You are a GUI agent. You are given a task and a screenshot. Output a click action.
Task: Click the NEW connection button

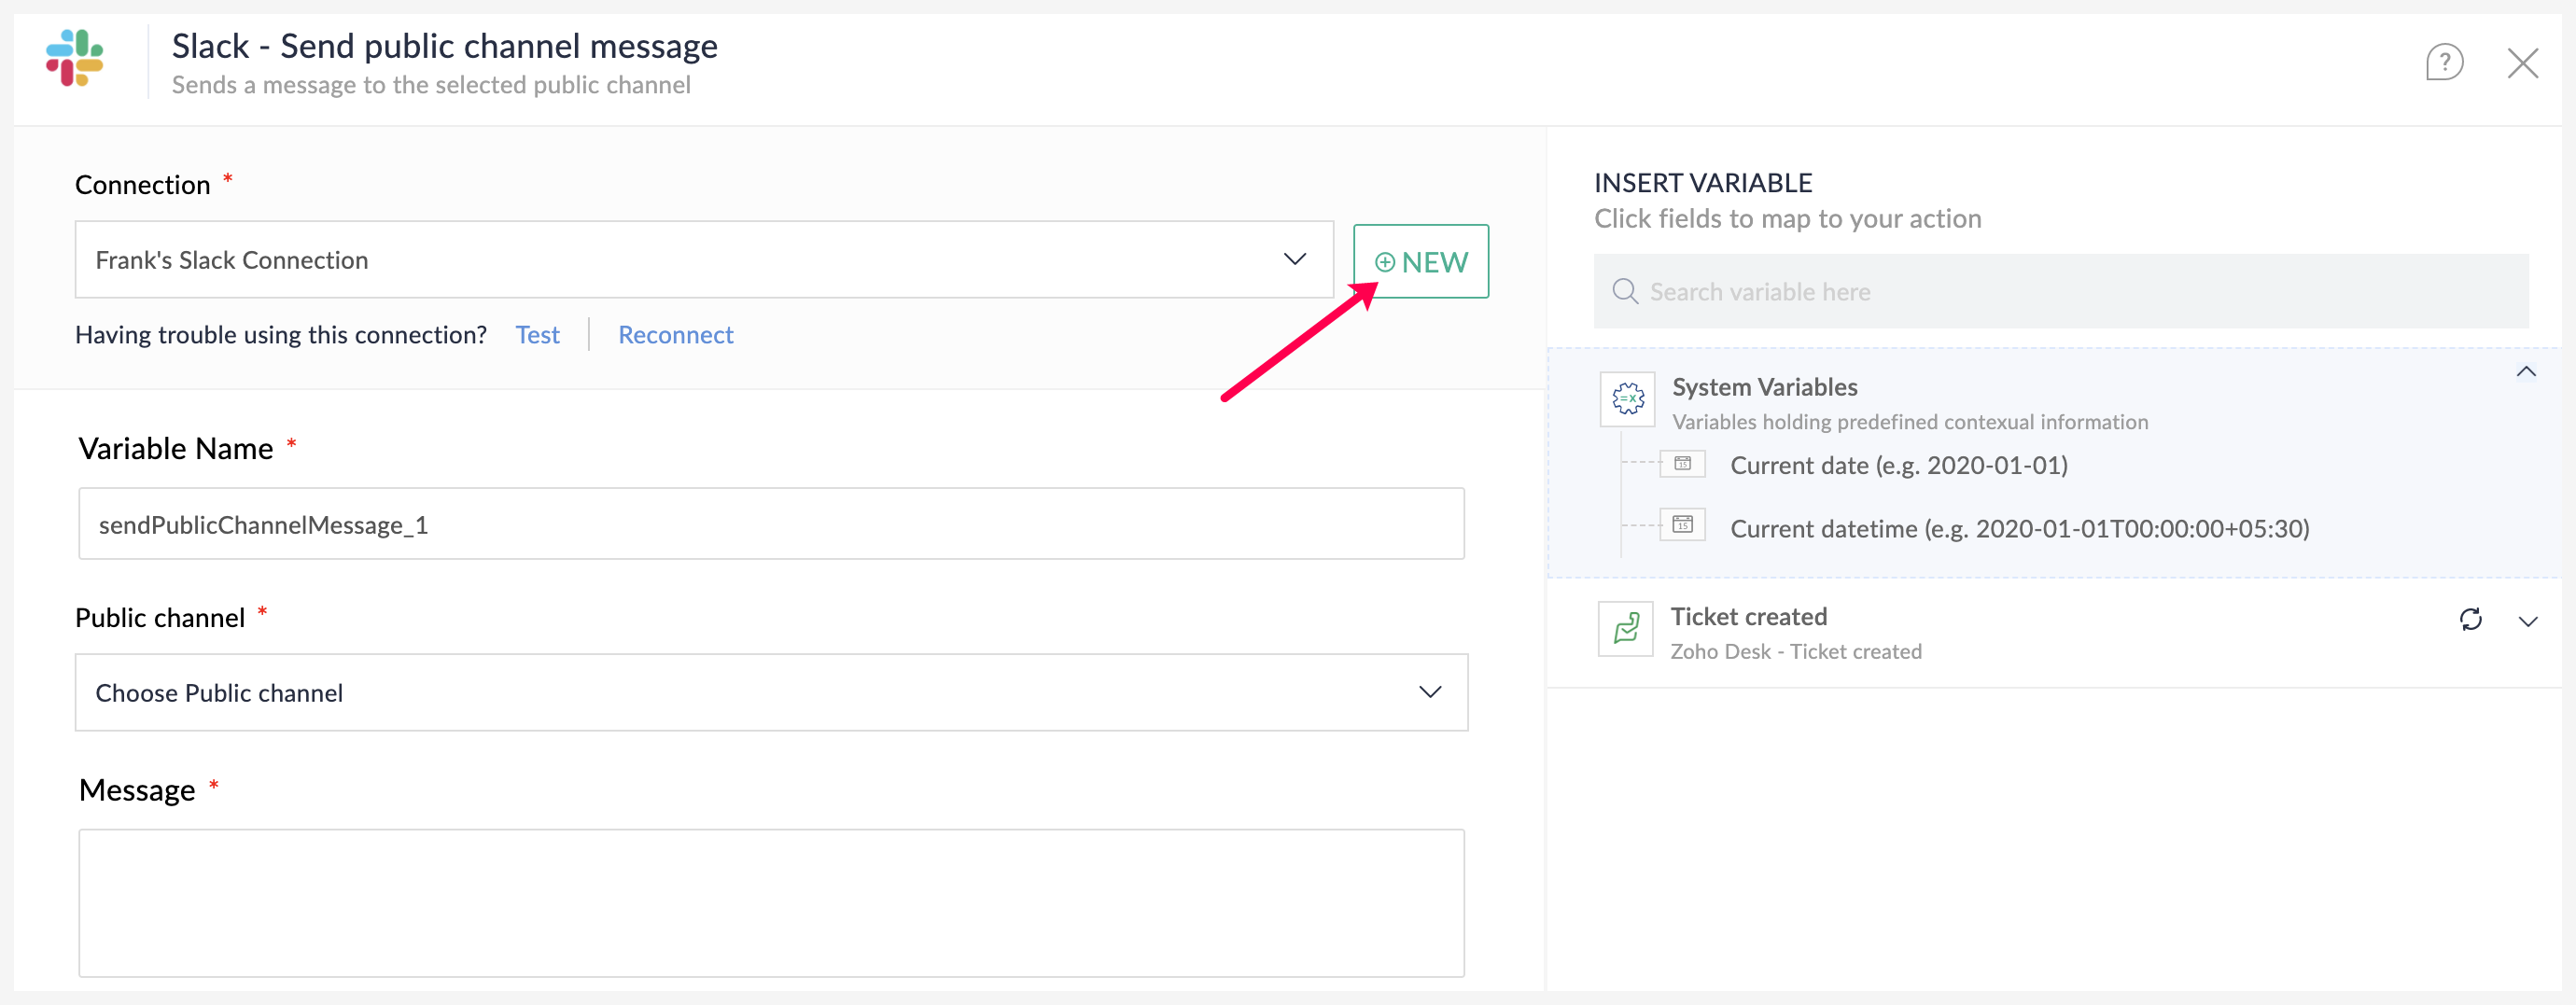point(1420,262)
